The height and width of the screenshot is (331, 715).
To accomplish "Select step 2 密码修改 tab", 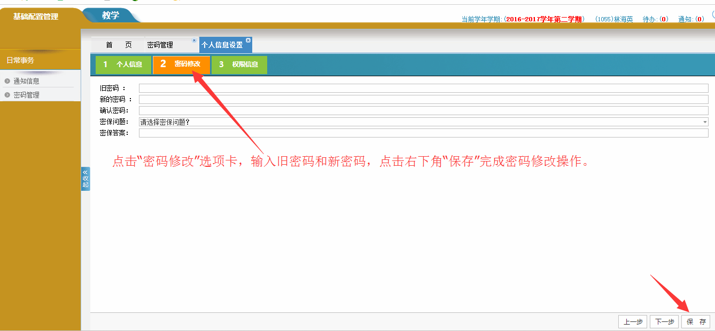I will (x=182, y=64).
